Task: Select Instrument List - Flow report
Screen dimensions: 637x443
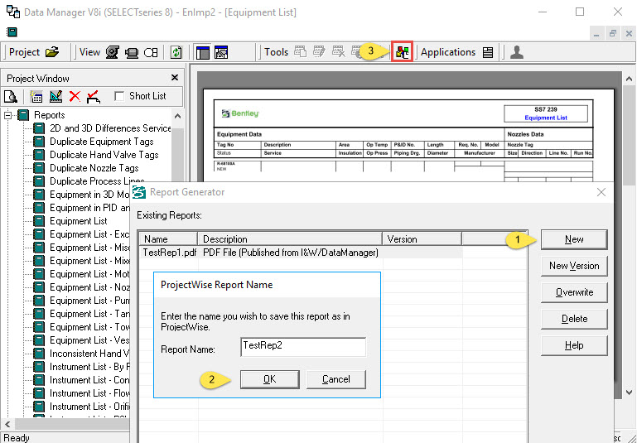Action: pyautogui.click(x=89, y=393)
